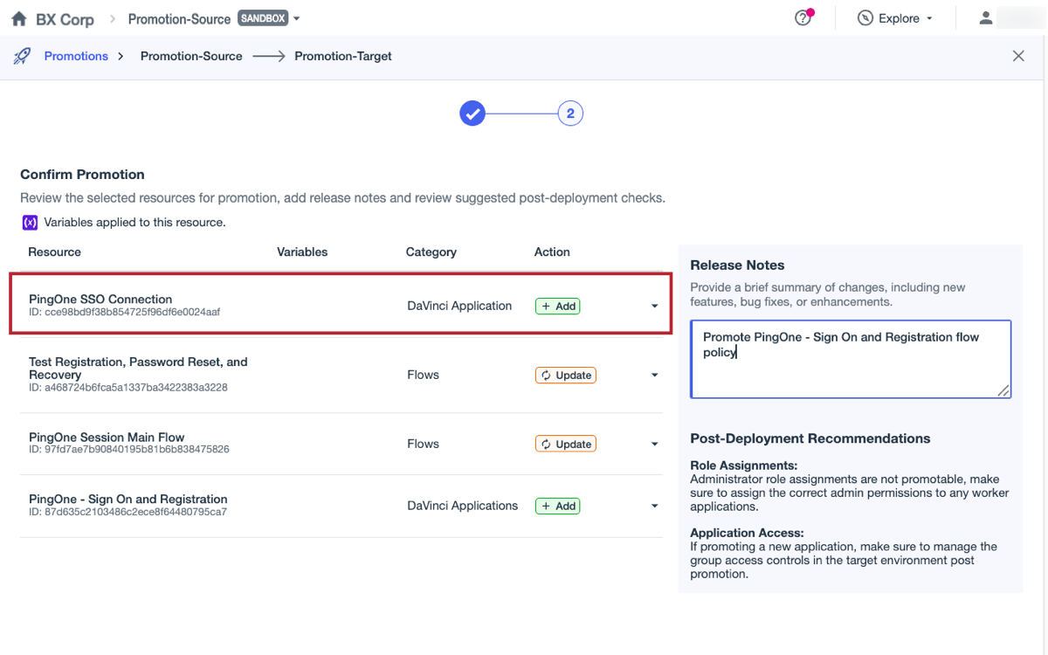Viewport: 1048px width, 655px height.
Task: Select PingOne - Sign On and Registration name
Action: (x=128, y=500)
